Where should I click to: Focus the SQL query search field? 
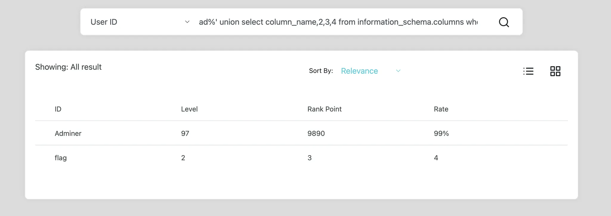[338, 22]
